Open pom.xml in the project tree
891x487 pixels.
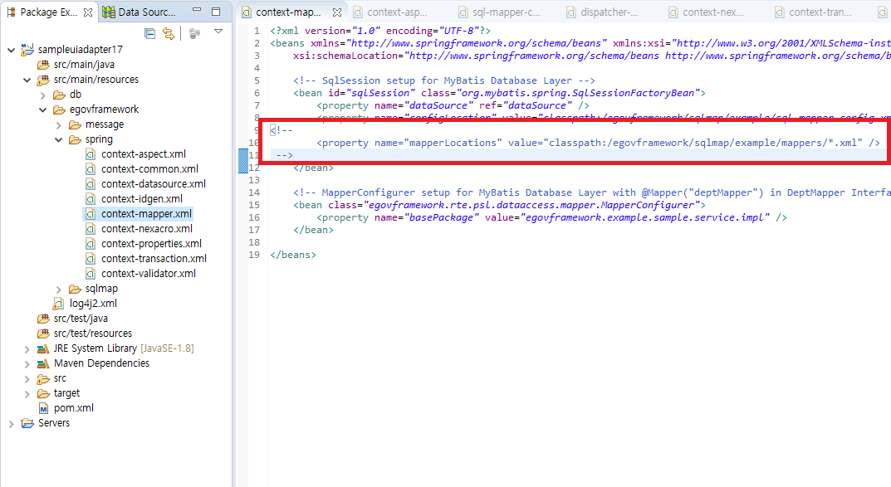point(73,408)
